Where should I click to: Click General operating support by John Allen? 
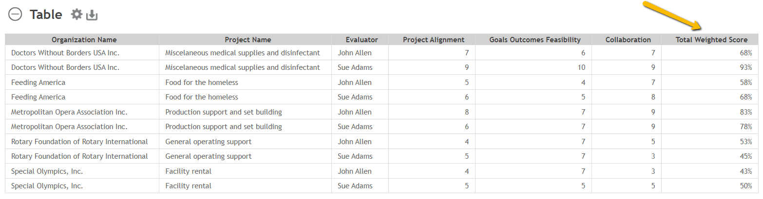(x=209, y=142)
